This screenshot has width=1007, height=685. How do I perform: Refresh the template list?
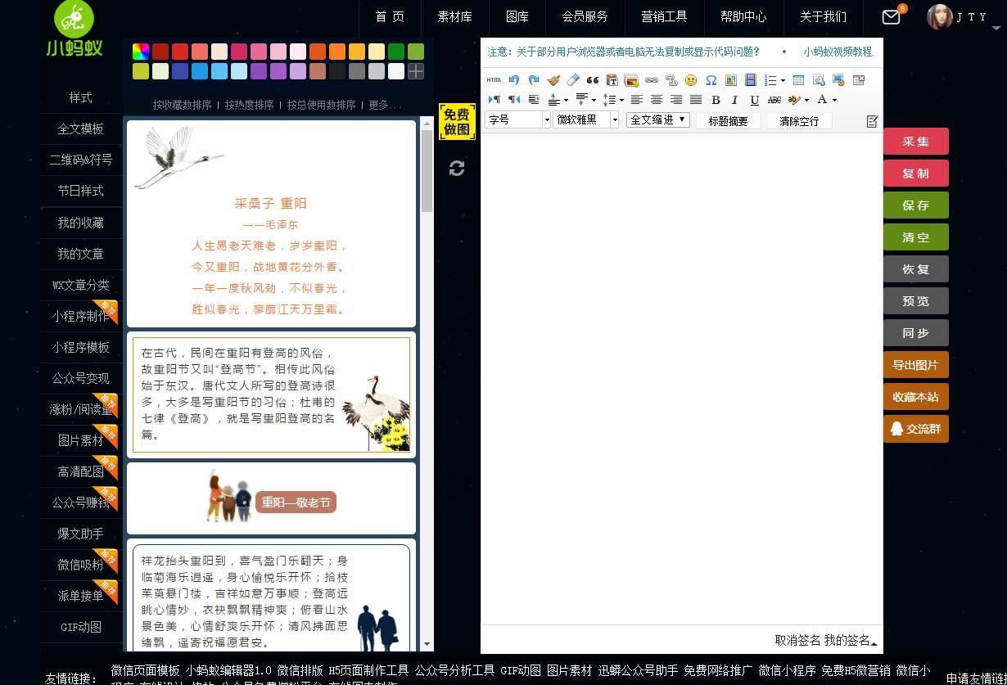(457, 169)
